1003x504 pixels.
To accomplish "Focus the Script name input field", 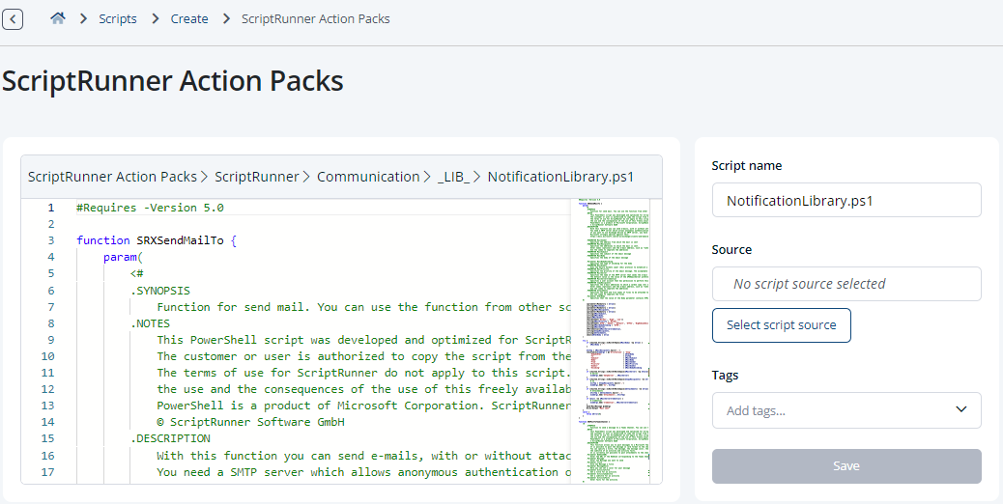I will coord(846,201).
